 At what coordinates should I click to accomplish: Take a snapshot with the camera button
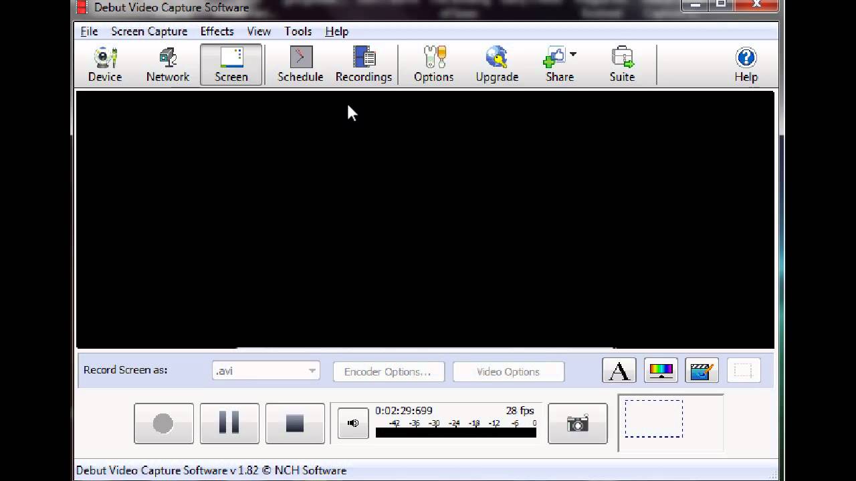coord(578,424)
